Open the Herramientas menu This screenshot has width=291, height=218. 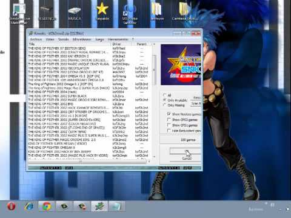(x=118, y=39)
